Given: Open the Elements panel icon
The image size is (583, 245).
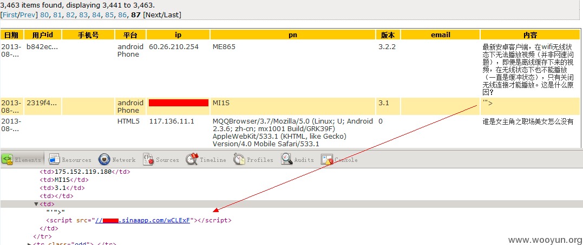Looking at the screenshot, I should pos(7,159).
